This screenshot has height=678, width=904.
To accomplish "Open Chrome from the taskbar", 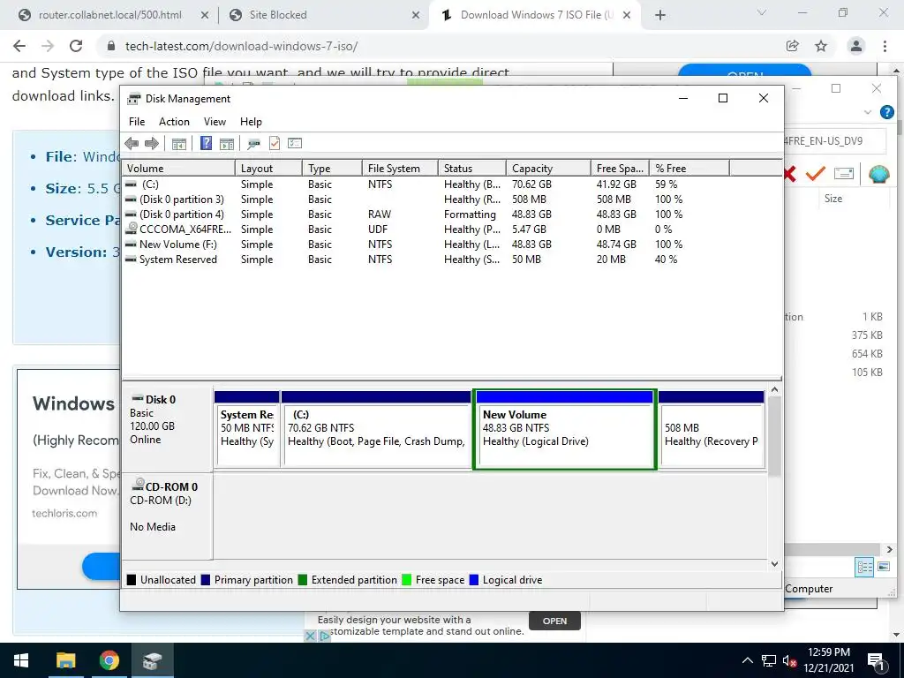I will 109,660.
